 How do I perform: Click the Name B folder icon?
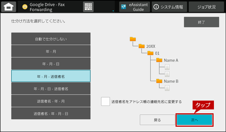159,81
